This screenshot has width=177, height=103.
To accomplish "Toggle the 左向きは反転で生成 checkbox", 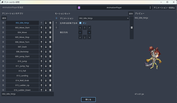I will 80,23.
